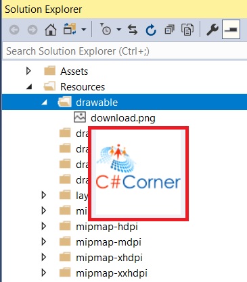This screenshot has height=282, width=247.
Task: Expand the mipmap-xhdpi folder
Action: click(x=44, y=257)
